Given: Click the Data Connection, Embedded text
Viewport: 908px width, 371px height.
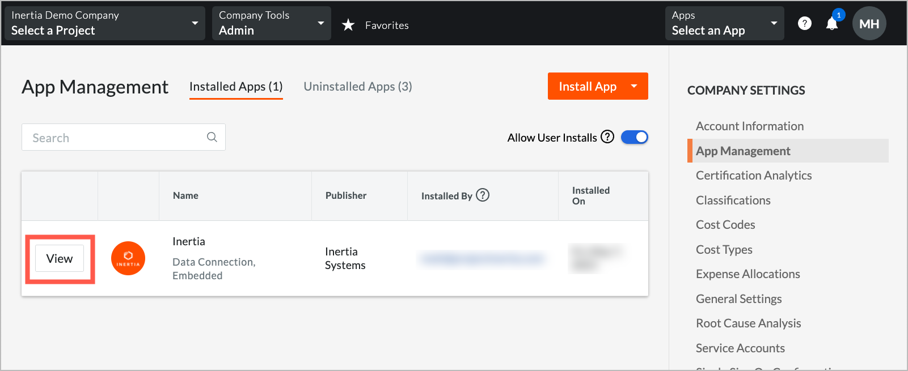Looking at the screenshot, I should (x=214, y=268).
